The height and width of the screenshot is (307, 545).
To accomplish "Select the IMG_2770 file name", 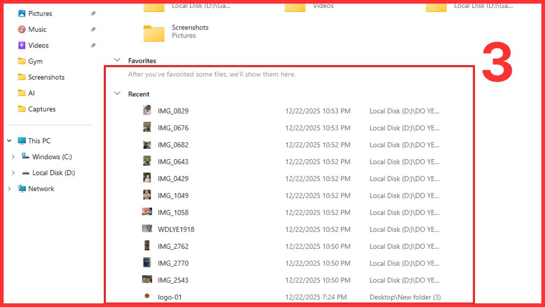I will pos(173,263).
